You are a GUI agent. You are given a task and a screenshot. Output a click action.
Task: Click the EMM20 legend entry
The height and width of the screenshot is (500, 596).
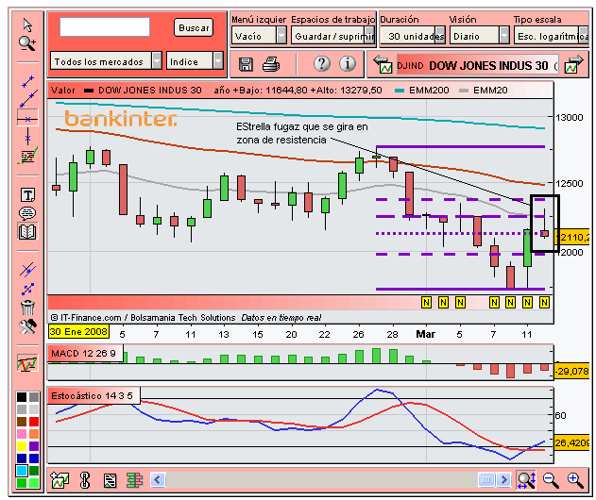(x=484, y=91)
